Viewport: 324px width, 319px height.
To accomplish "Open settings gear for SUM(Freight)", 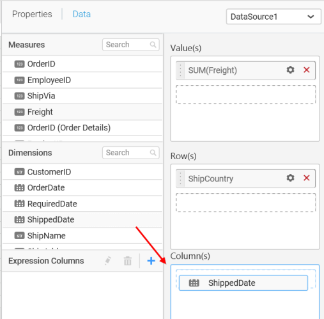I will click(290, 70).
